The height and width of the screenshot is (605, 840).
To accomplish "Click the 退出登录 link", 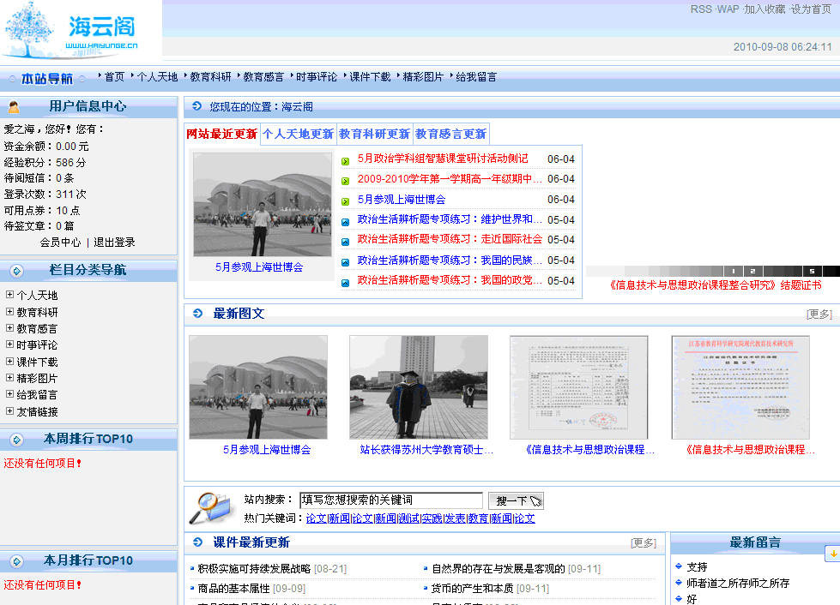I will click(115, 243).
